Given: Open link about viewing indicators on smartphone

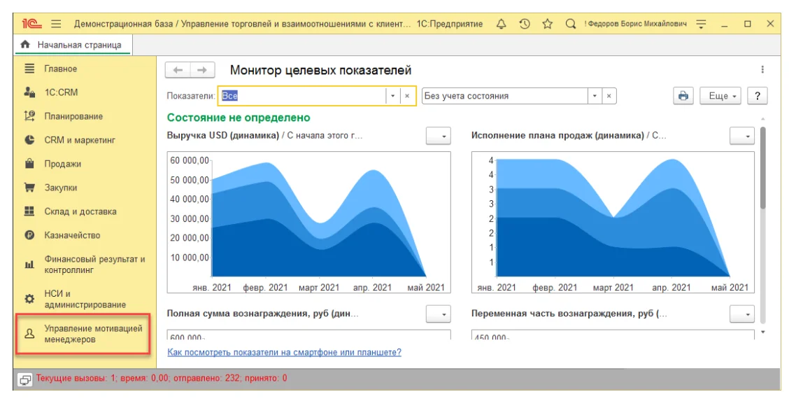Looking at the screenshot, I should [x=284, y=352].
